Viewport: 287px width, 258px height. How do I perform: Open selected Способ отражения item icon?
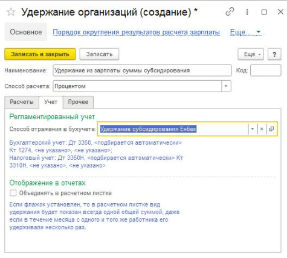pyautogui.click(x=271, y=129)
